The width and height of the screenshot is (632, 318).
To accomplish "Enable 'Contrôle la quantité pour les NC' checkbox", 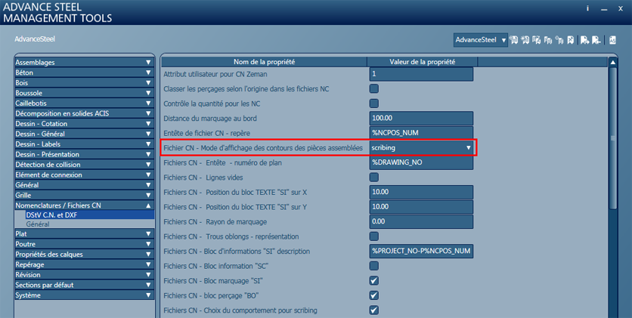I will pyautogui.click(x=374, y=103).
